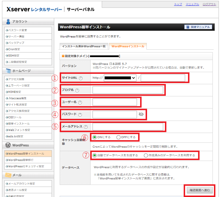
Task: Open エラーページ設定 in the sidebar
Action: pyautogui.click(x=28, y=86)
